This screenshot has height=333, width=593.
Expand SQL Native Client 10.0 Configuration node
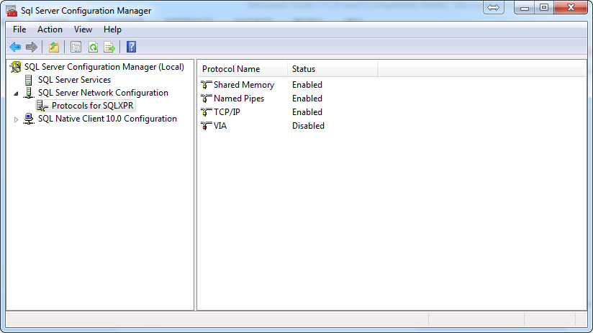pyautogui.click(x=16, y=119)
